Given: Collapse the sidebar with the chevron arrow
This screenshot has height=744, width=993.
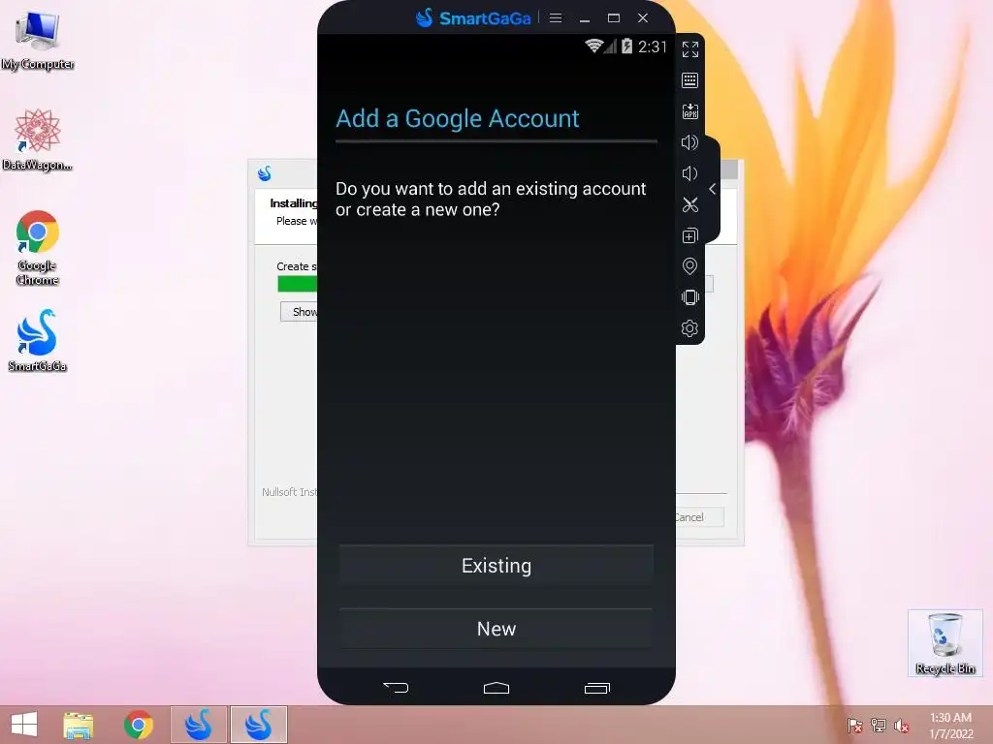Looking at the screenshot, I should [x=713, y=189].
